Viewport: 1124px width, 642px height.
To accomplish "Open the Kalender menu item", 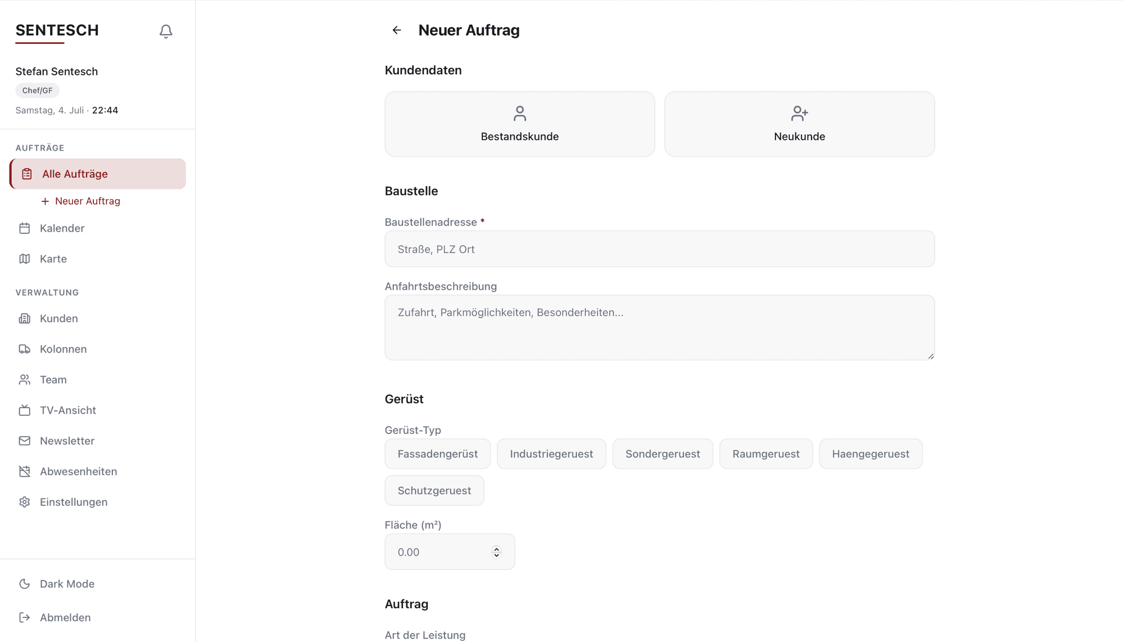I will point(98,228).
